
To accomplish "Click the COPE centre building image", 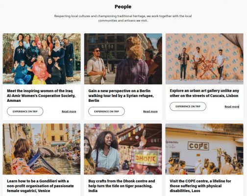I will pos(204,149).
